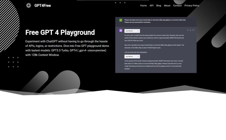Click the purple ChatGPT avatar icon
Screen dimensions: 226x140
coord(121,30)
